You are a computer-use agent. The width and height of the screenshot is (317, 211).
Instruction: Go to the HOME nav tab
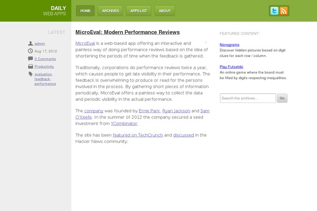tap(85, 11)
